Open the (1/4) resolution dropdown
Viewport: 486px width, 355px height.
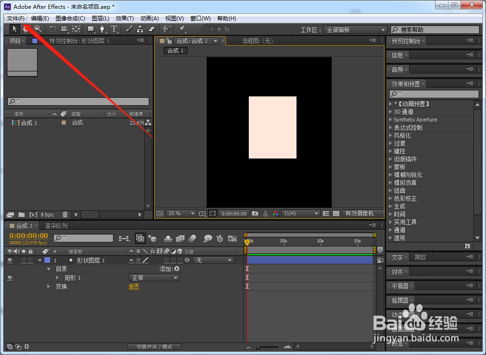[x=301, y=214]
